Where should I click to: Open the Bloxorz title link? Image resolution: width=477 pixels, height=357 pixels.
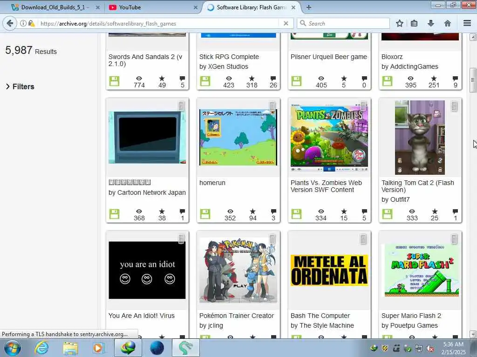[392, 57]
